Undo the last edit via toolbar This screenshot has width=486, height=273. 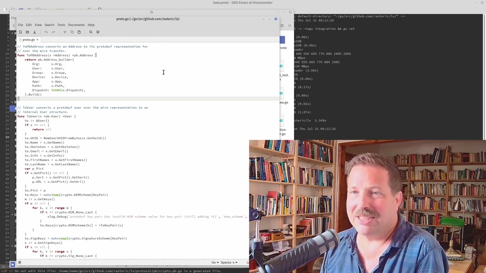[46, 32]
